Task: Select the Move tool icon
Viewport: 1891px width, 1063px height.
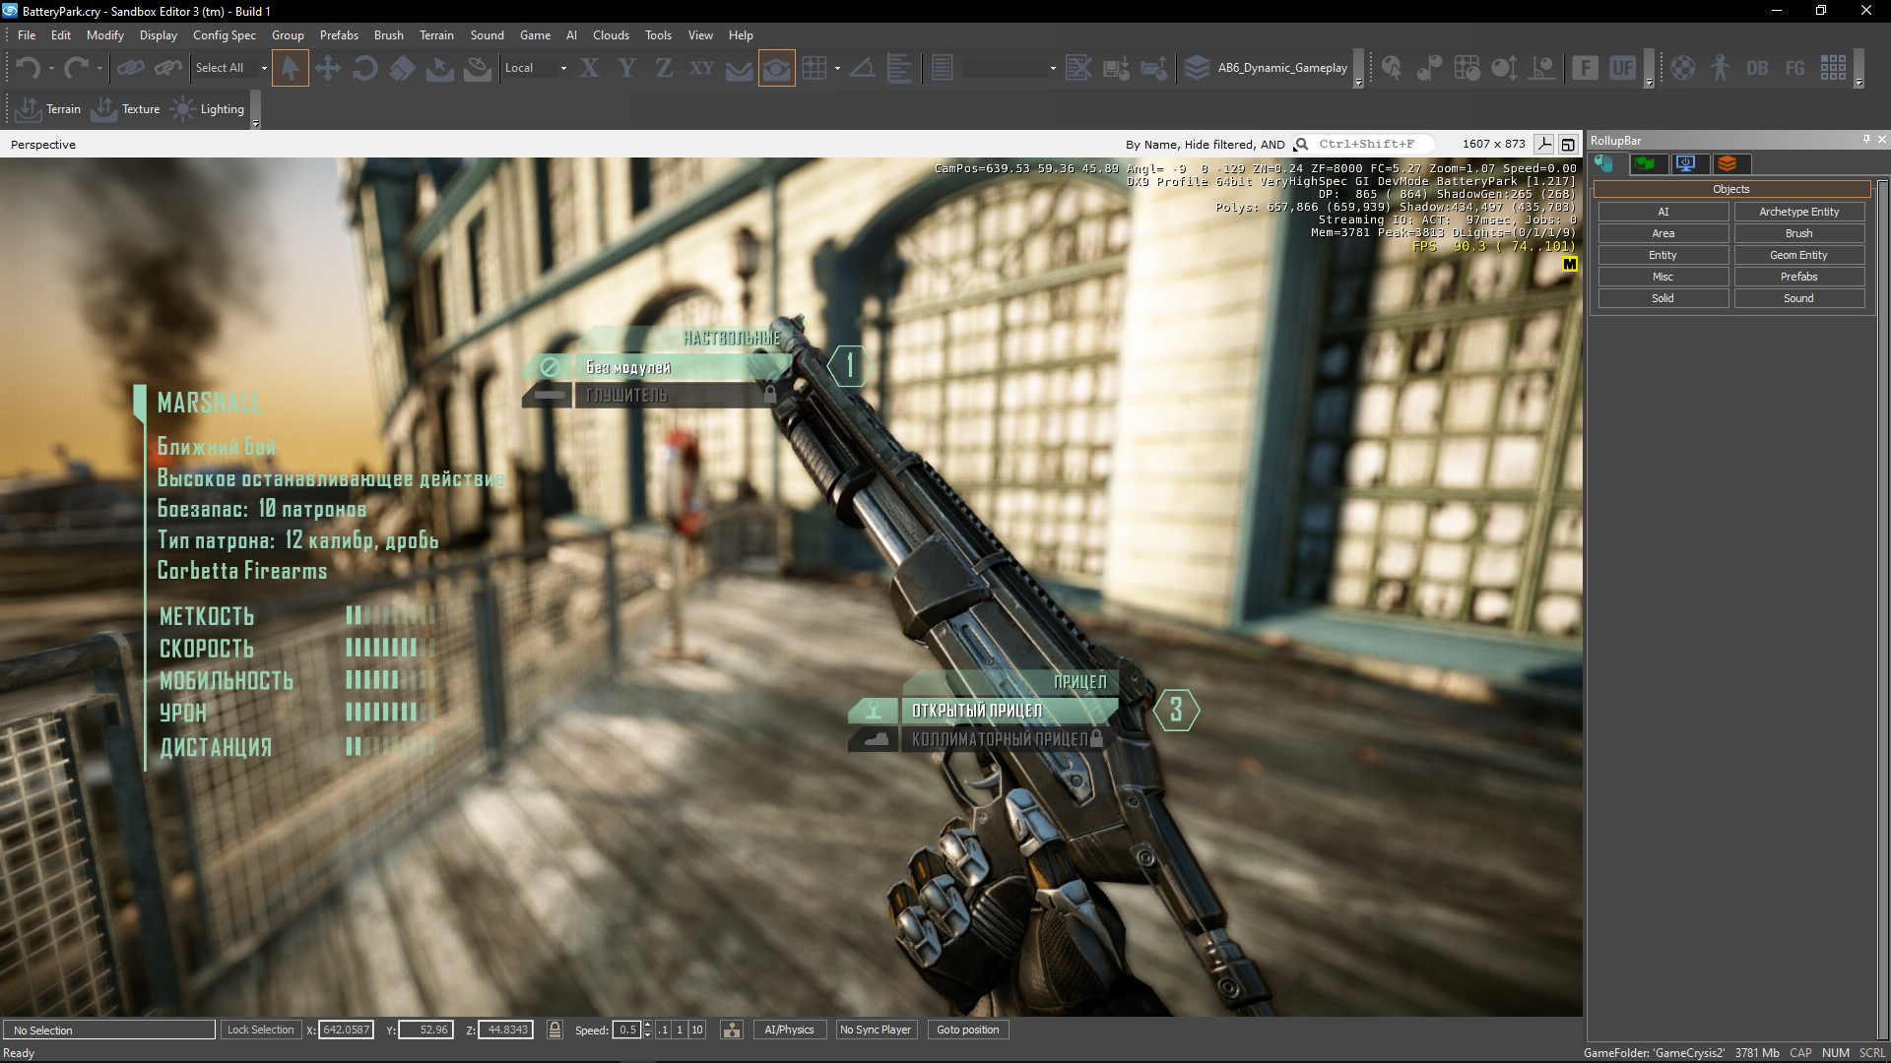Action: (328, 68)
